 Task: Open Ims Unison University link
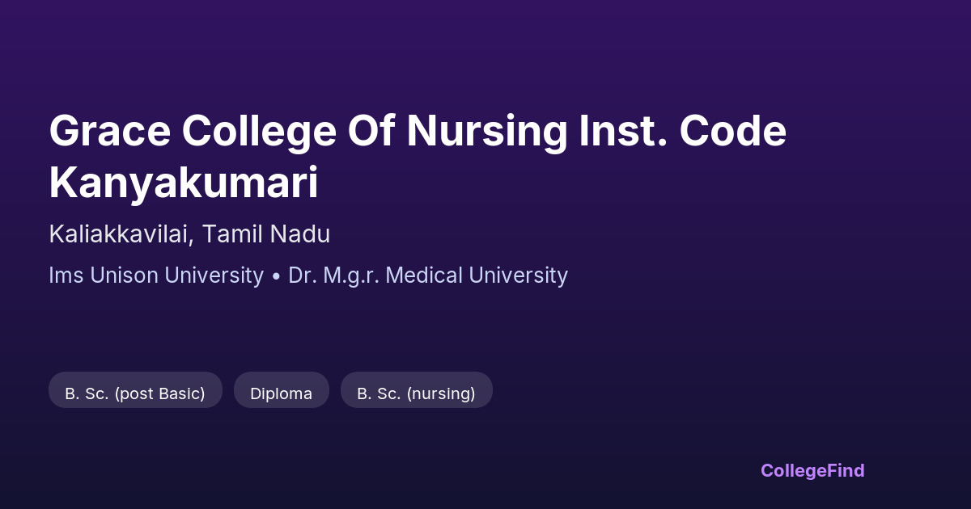(x=156, y=276)
